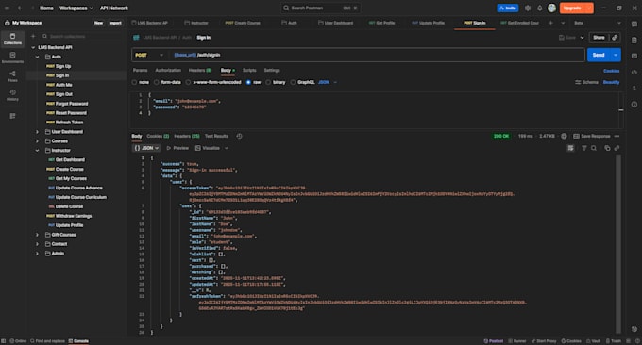Screen dimensions: 642x345
Task: Click the response body vertical scrollbar
Action: pyautogui.click(x=618, y=244)
